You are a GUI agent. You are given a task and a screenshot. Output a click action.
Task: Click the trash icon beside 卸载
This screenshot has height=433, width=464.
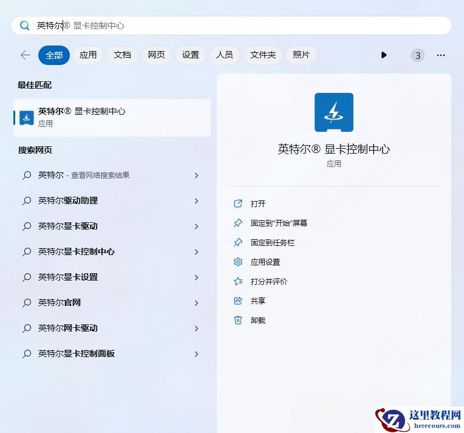238,320
